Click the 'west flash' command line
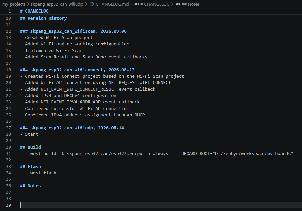This screenshot has height=211, width=302. coord(43,173)
